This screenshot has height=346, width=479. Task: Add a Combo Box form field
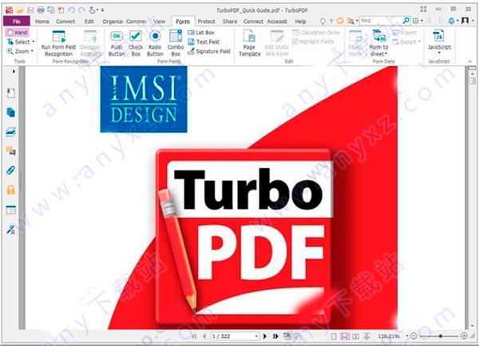176,43
